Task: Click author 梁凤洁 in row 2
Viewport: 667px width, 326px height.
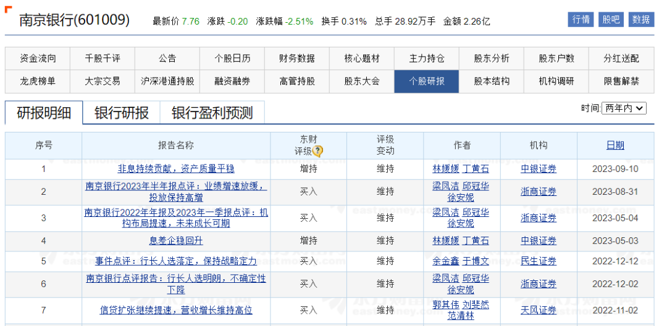Action: 446,187
